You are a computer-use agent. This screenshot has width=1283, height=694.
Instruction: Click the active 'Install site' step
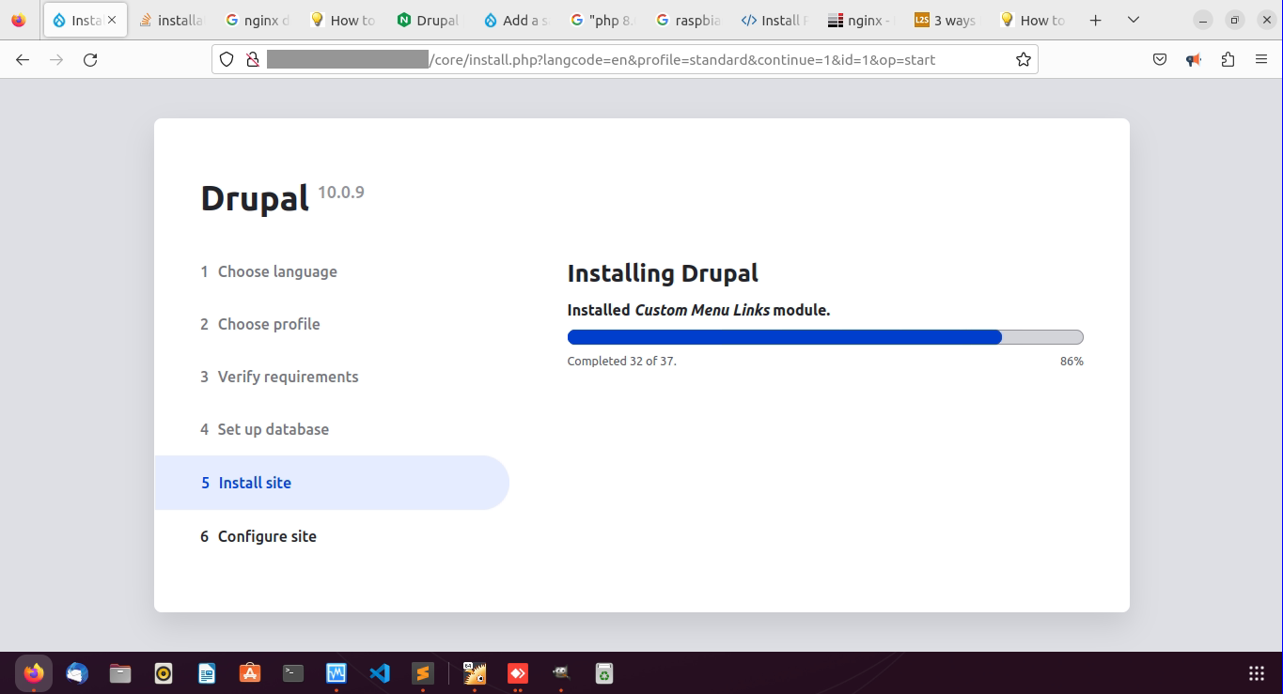tap(332, 483)
